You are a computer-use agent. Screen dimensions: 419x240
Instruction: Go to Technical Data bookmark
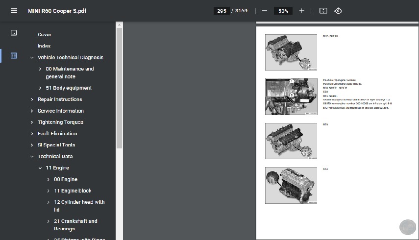pos(55,156)
